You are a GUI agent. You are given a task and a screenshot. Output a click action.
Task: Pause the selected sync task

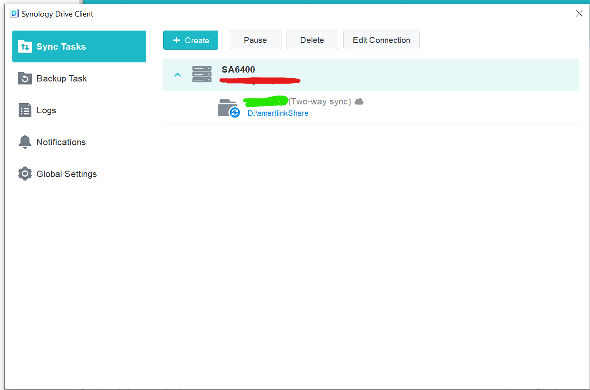click(x=256, y=40)
